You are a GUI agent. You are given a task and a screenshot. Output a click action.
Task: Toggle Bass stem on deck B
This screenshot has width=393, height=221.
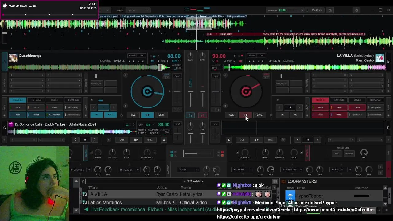[x=357, y=107]
